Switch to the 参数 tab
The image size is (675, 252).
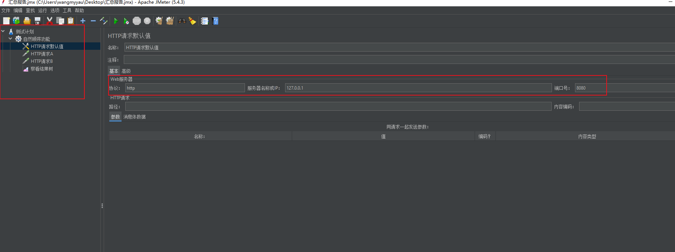point(115,117)
